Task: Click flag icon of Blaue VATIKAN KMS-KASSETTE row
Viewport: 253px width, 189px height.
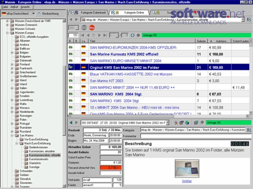Action: [x=83, y=74]
